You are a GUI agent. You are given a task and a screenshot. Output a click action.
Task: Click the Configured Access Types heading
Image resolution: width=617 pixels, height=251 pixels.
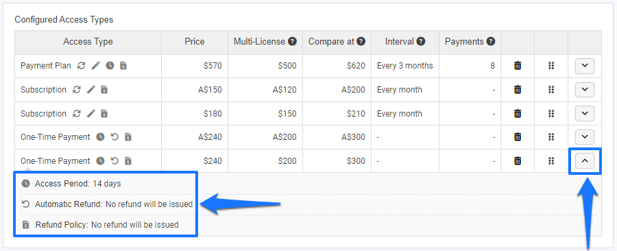(64, 20)
